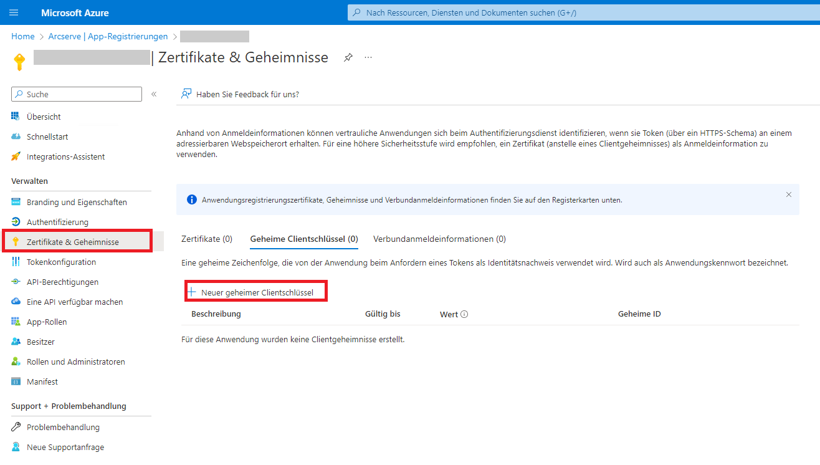This screenshot has width=820, height=465.
Task: Click the Rollen und Administratoren icon
Action: 16,362
